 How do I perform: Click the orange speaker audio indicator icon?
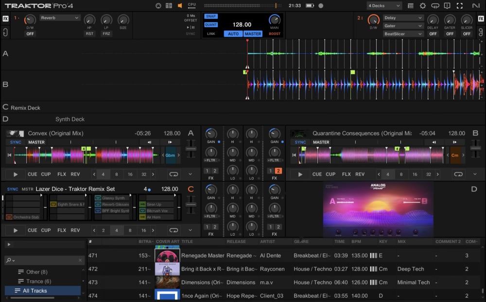(180, 6)
